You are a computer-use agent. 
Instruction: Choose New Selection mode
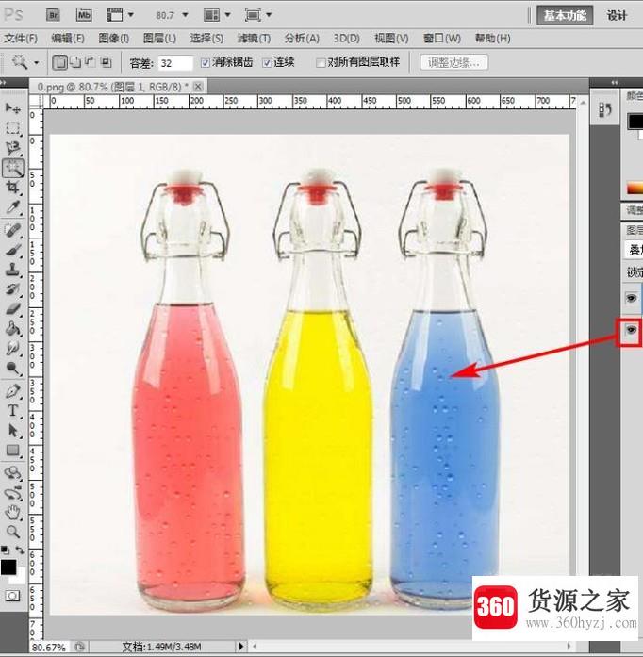[59, 62]
